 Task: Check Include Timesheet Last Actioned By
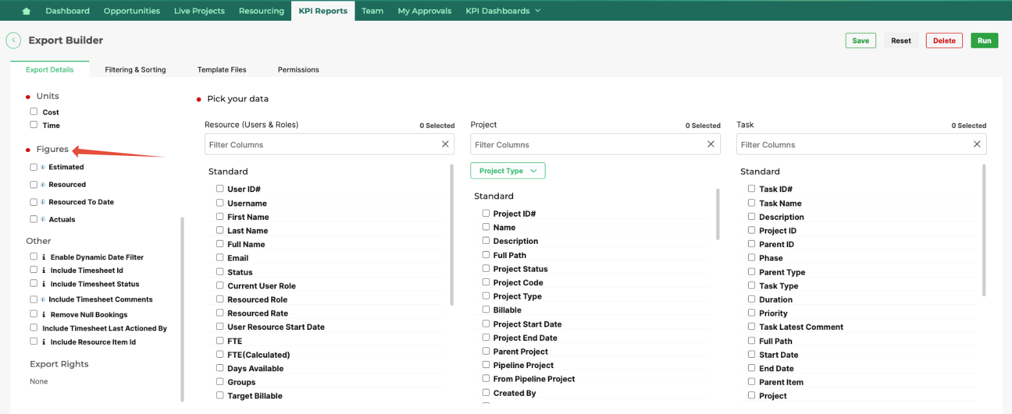pyautogui.click(x=34, y=327)
